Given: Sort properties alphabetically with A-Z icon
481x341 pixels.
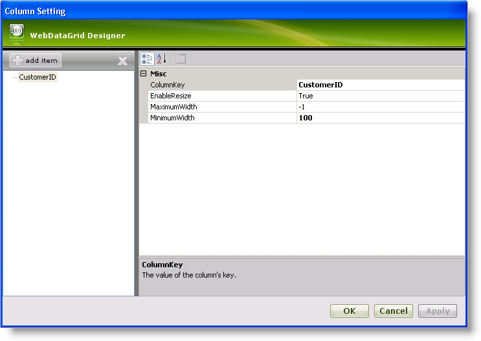Looking at the screenshot, I should pyautogui.click(x=162, y=59).
